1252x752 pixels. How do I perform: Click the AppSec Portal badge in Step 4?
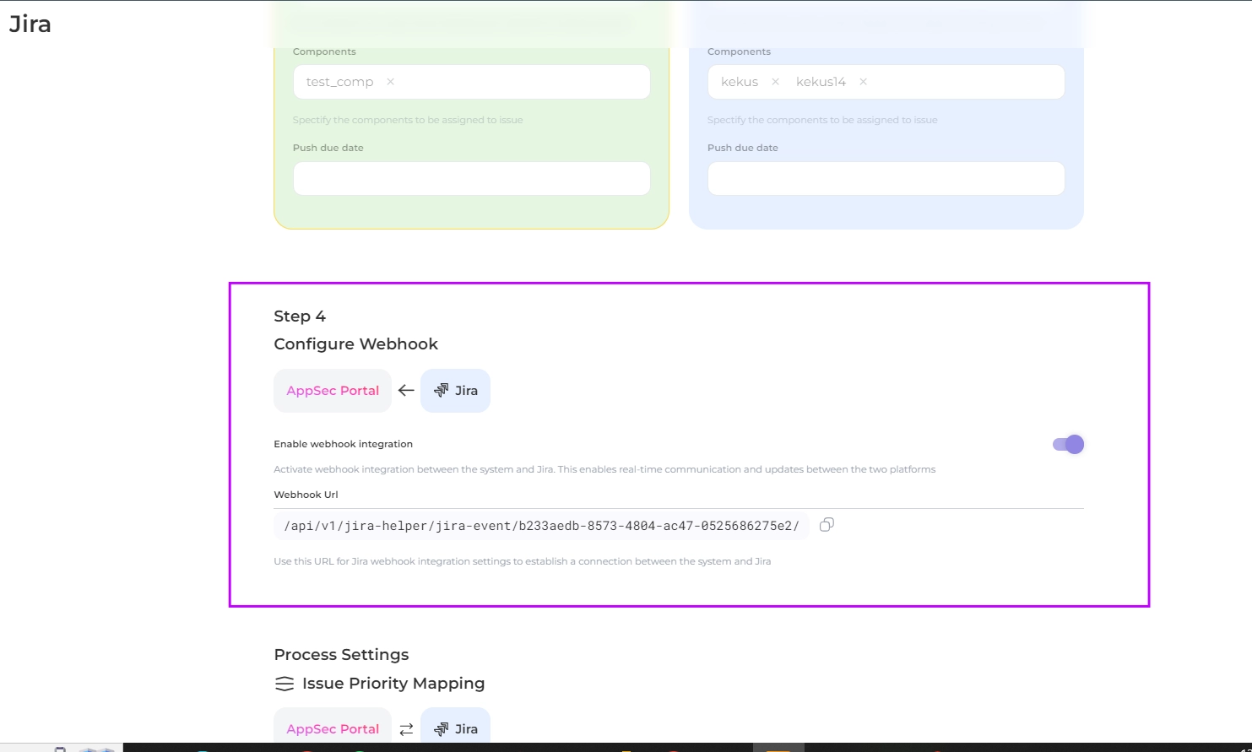click(x=333, y=391)
